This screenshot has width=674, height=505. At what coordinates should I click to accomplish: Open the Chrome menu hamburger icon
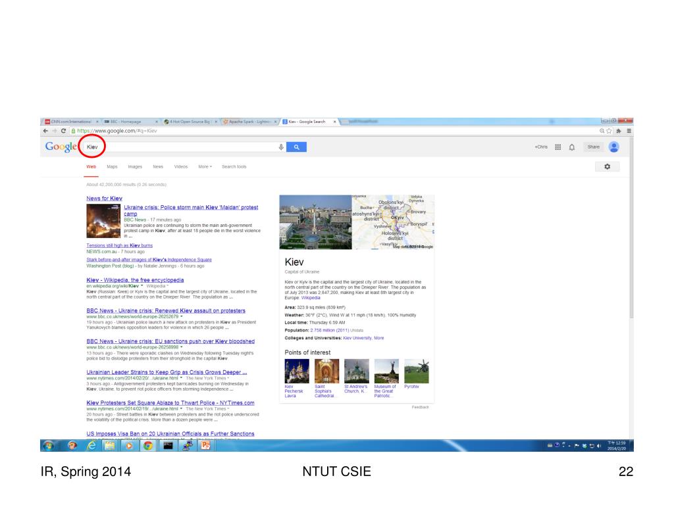coord(629,131)
